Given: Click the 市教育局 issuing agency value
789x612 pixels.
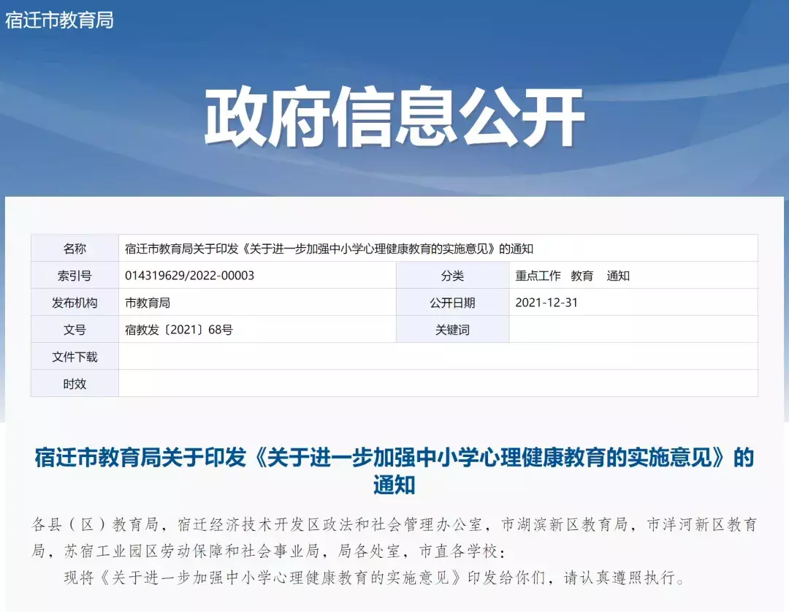Looking at the screenshot, I should coord(148,303).
